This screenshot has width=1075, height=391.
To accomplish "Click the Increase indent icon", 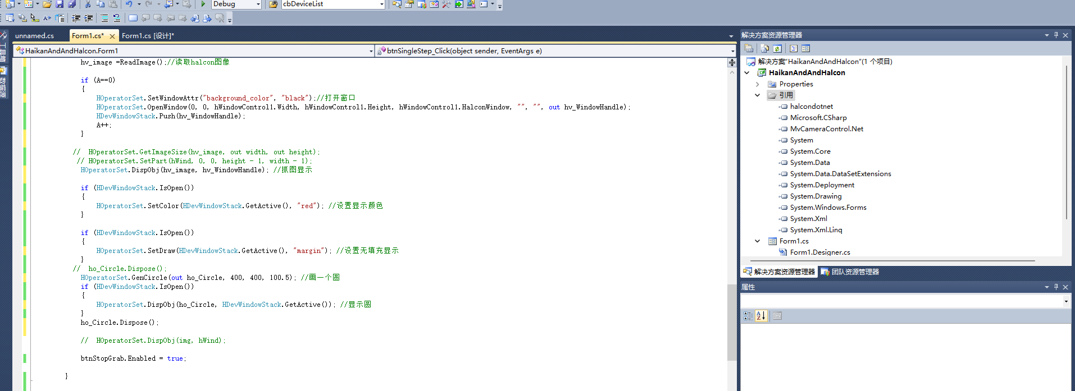I will pos(89,18).
